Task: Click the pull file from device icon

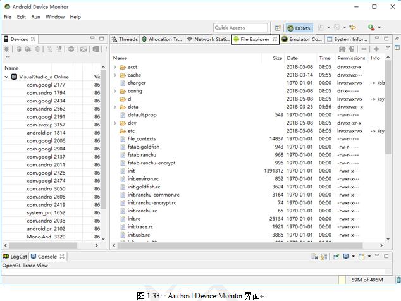Action: [342, 49]
